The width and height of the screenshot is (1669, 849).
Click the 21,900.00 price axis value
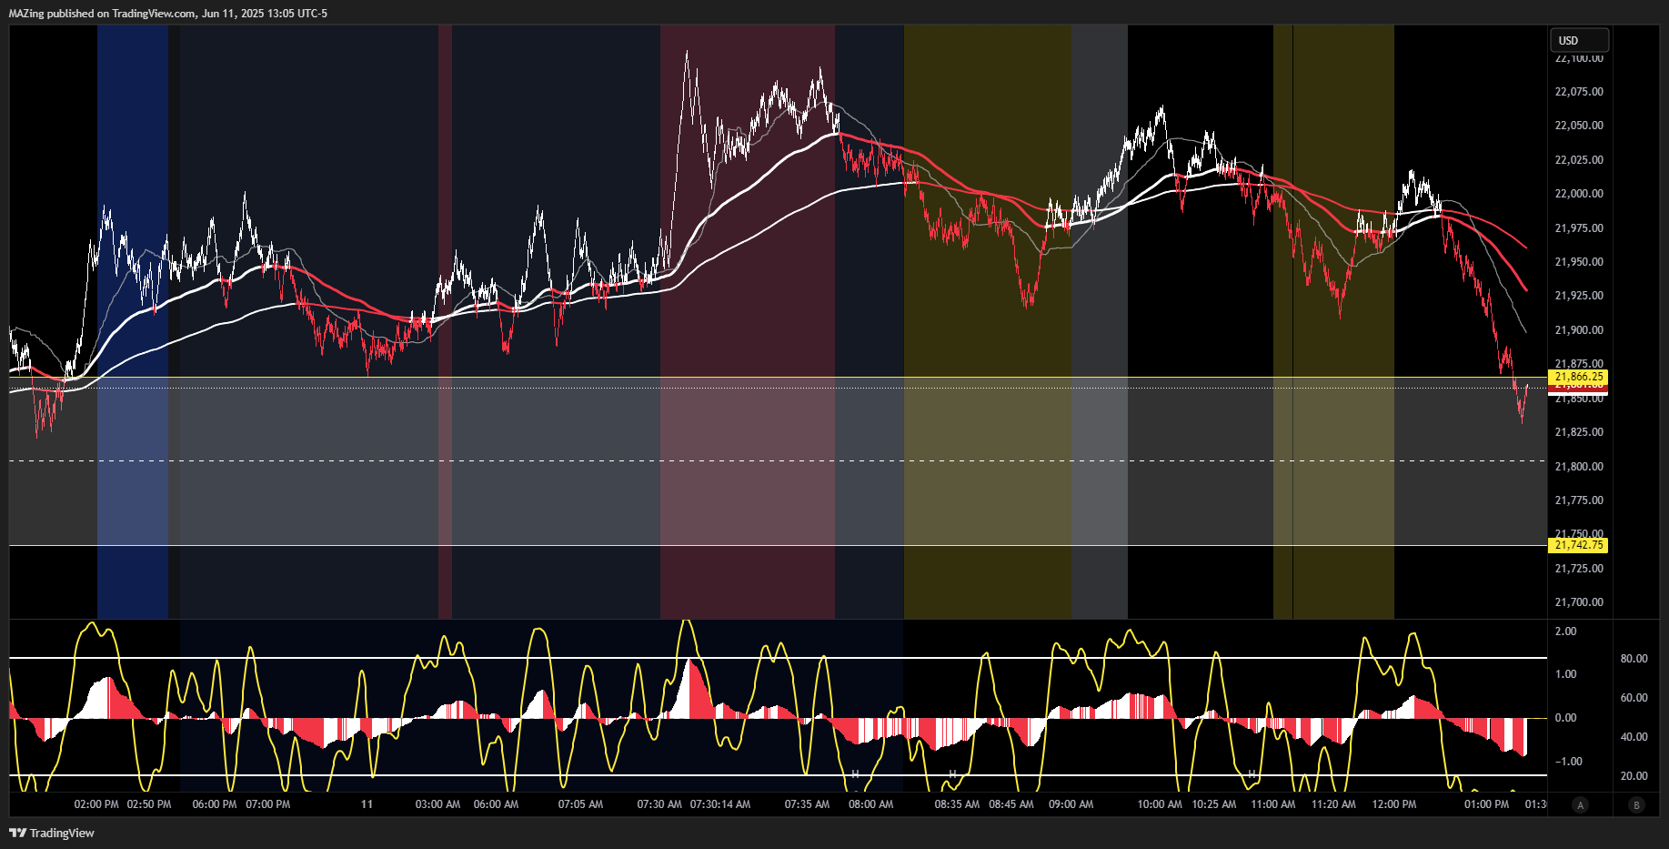click(x=1579, y=330)
